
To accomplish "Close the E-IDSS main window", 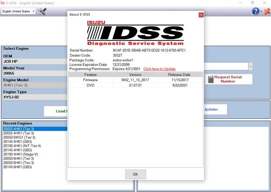I will (265, 3).
